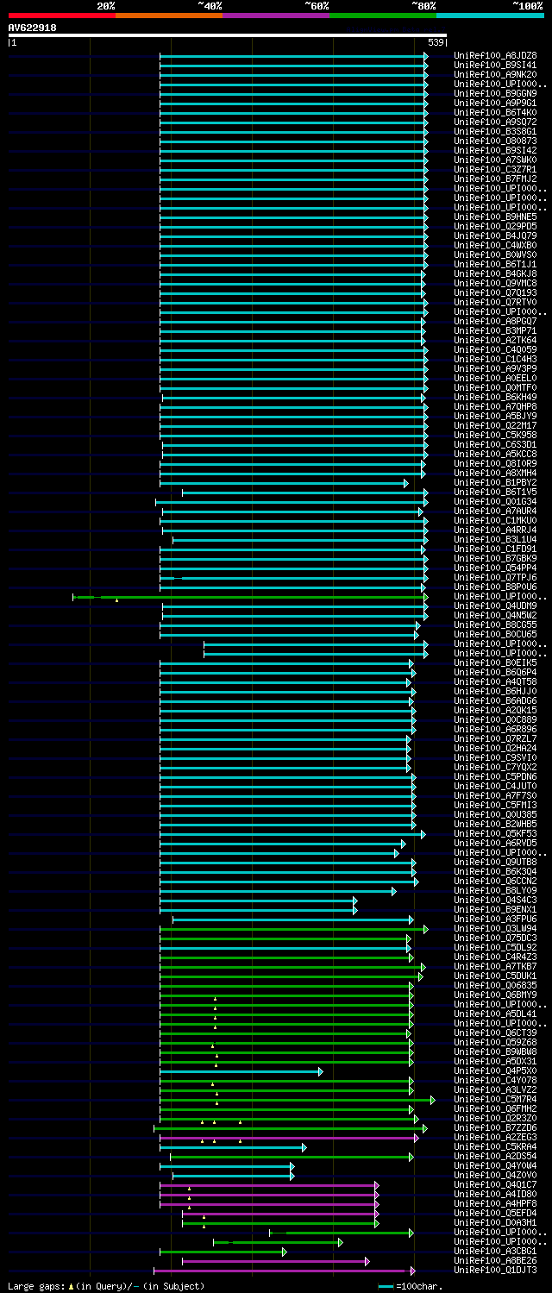Click the UniRef100_A2ZEG3 label
This screenshot has width=552, height=1293.
click(x=497, y=1137)
